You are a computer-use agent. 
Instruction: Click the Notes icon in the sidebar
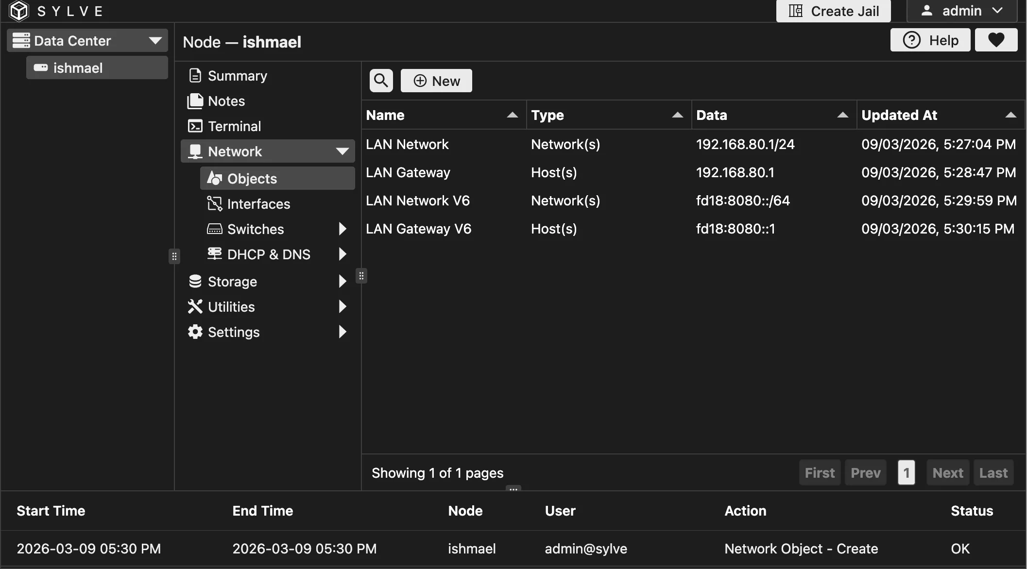(195, 100)
